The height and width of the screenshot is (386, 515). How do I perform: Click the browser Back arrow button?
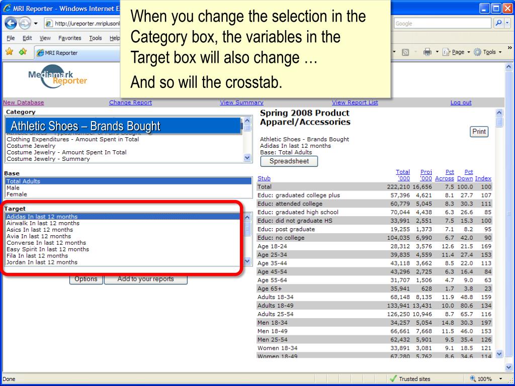point(11,23)
